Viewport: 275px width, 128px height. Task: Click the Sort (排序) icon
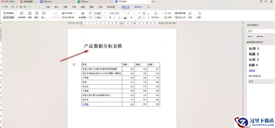pyautogui.click(x=190, y=15)
